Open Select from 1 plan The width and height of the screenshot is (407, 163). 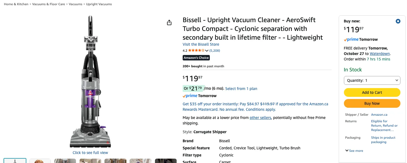241,89
